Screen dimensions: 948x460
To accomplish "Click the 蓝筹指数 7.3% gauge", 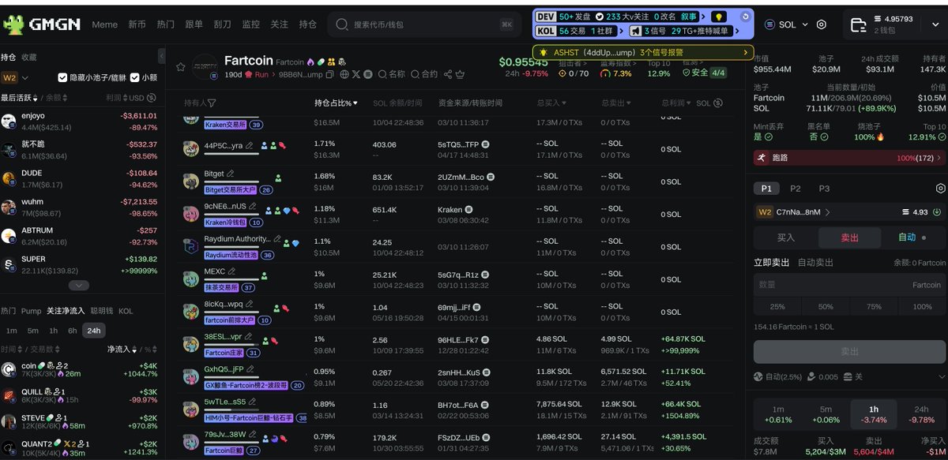I will (x=616, y=73).
